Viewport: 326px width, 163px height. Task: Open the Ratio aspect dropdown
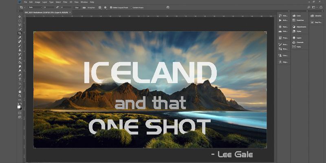pyautogui.click(x=35, y=7)
